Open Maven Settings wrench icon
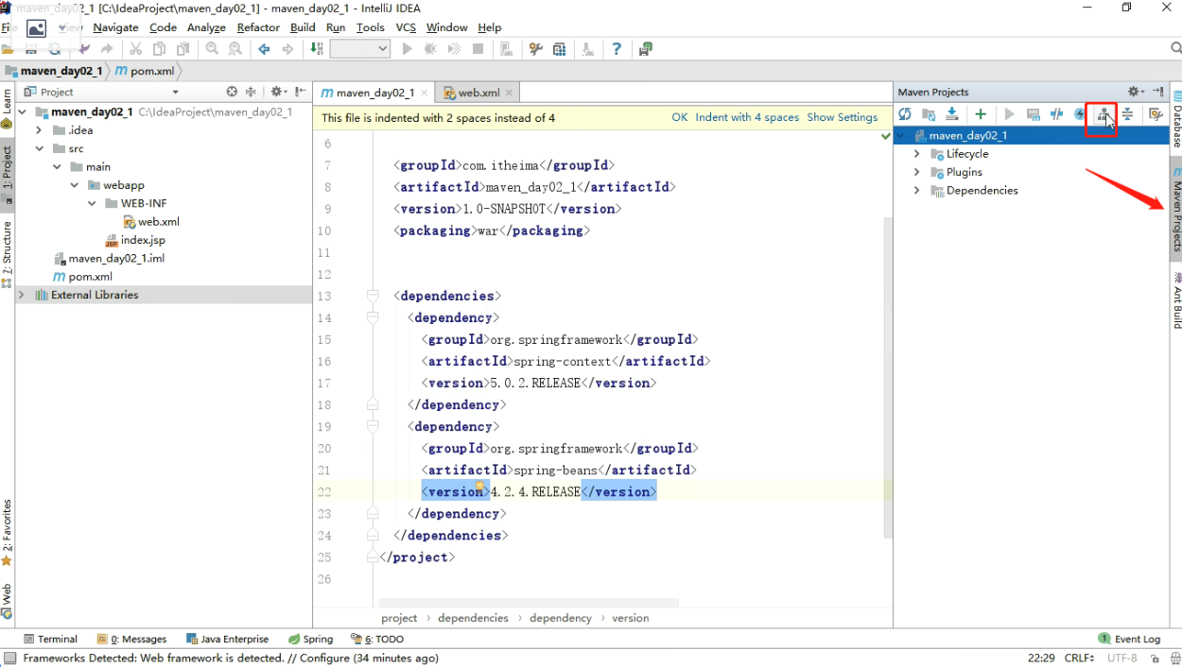 pos(1155,114)
